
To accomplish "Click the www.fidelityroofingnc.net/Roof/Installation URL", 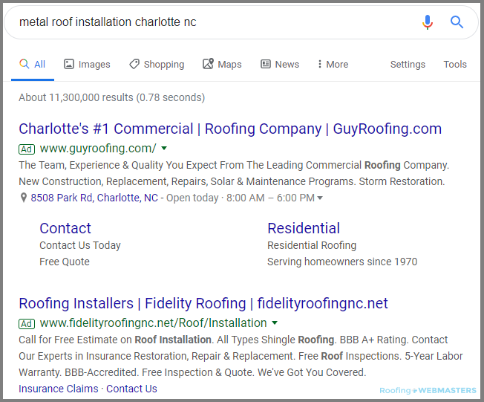I will tap(153, 323).
